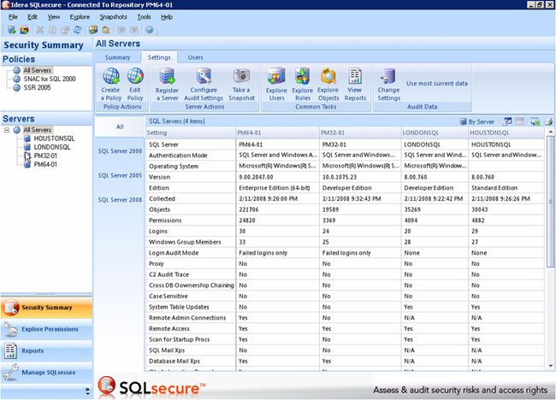556x400 pixels.
Task: Click the Authentication Mode row label
Action: 178,156
